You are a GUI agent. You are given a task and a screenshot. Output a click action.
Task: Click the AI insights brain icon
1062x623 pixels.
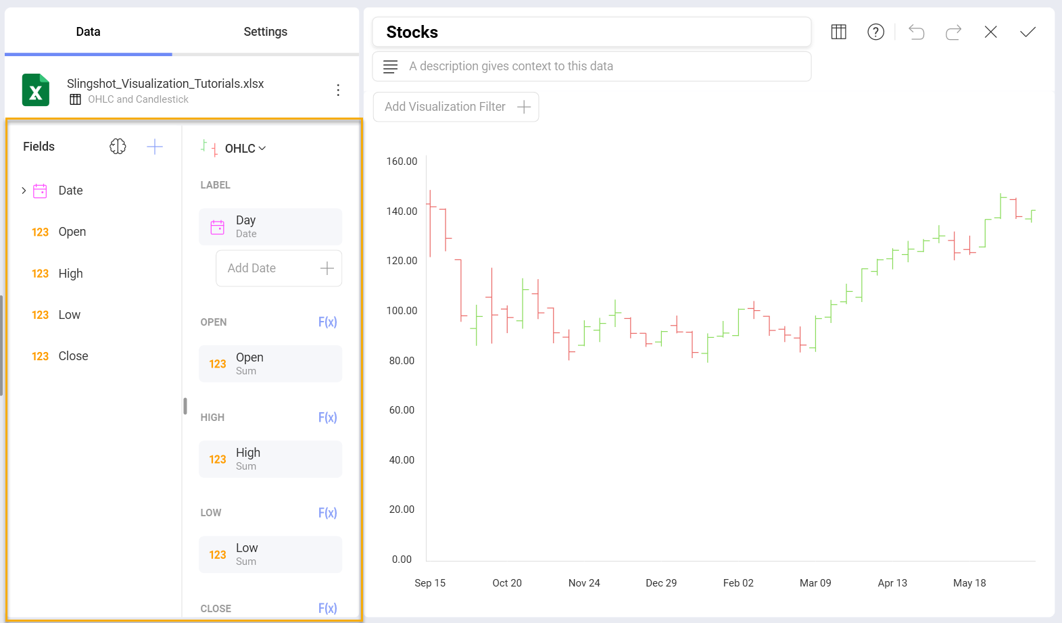tap(118, 147)
